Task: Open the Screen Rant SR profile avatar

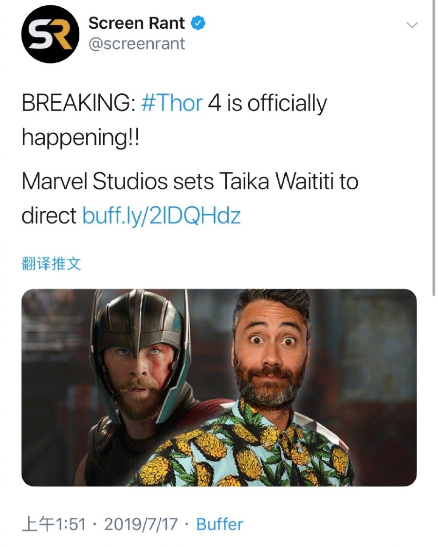Action: click(x=50, y=34)
